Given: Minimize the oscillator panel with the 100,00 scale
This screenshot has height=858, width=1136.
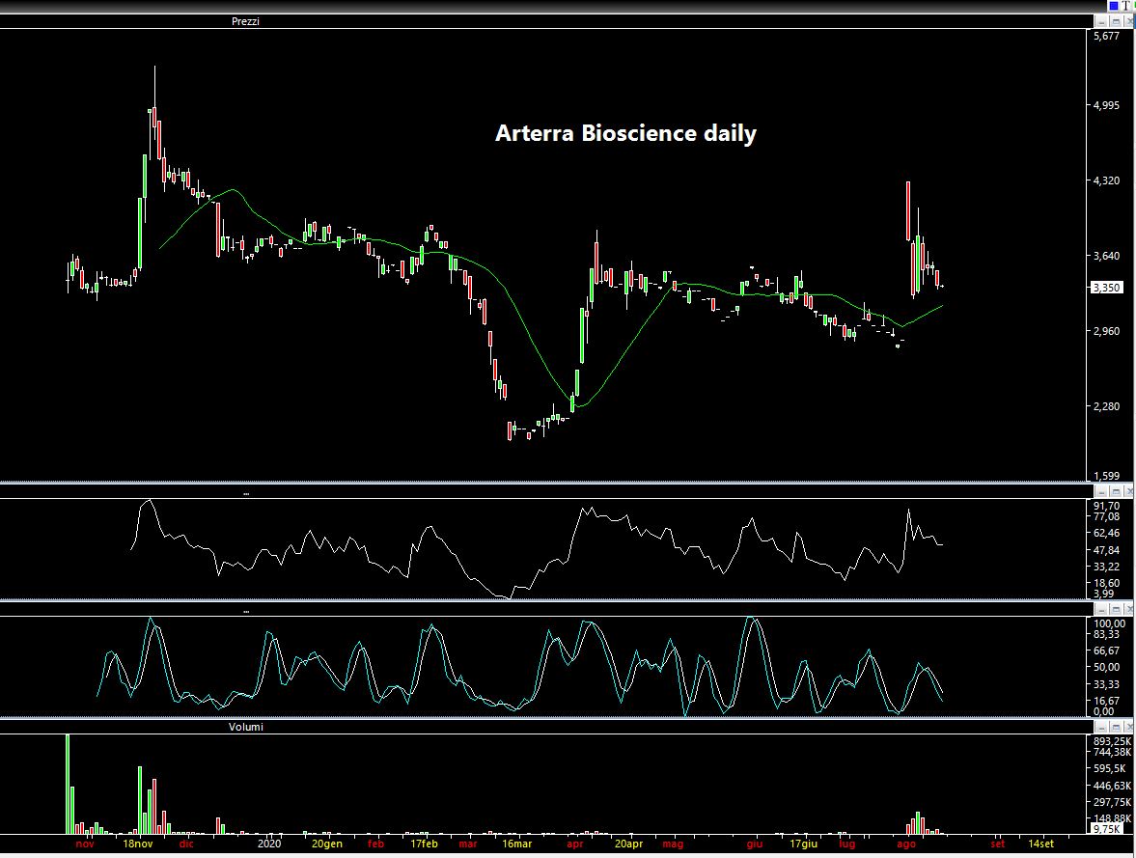Looking at the screenshot, I should click(x=1101, y=609).
